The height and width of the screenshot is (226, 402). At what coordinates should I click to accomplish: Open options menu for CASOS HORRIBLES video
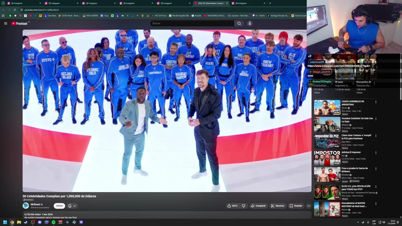376,102
